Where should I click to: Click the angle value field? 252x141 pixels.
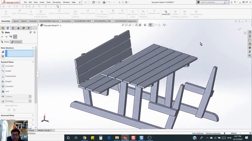tap(17, 101)
